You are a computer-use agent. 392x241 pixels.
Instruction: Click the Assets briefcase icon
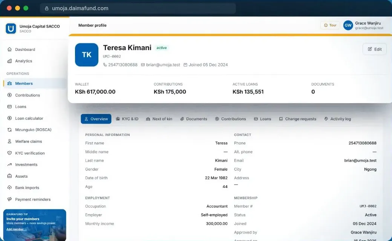9,176
